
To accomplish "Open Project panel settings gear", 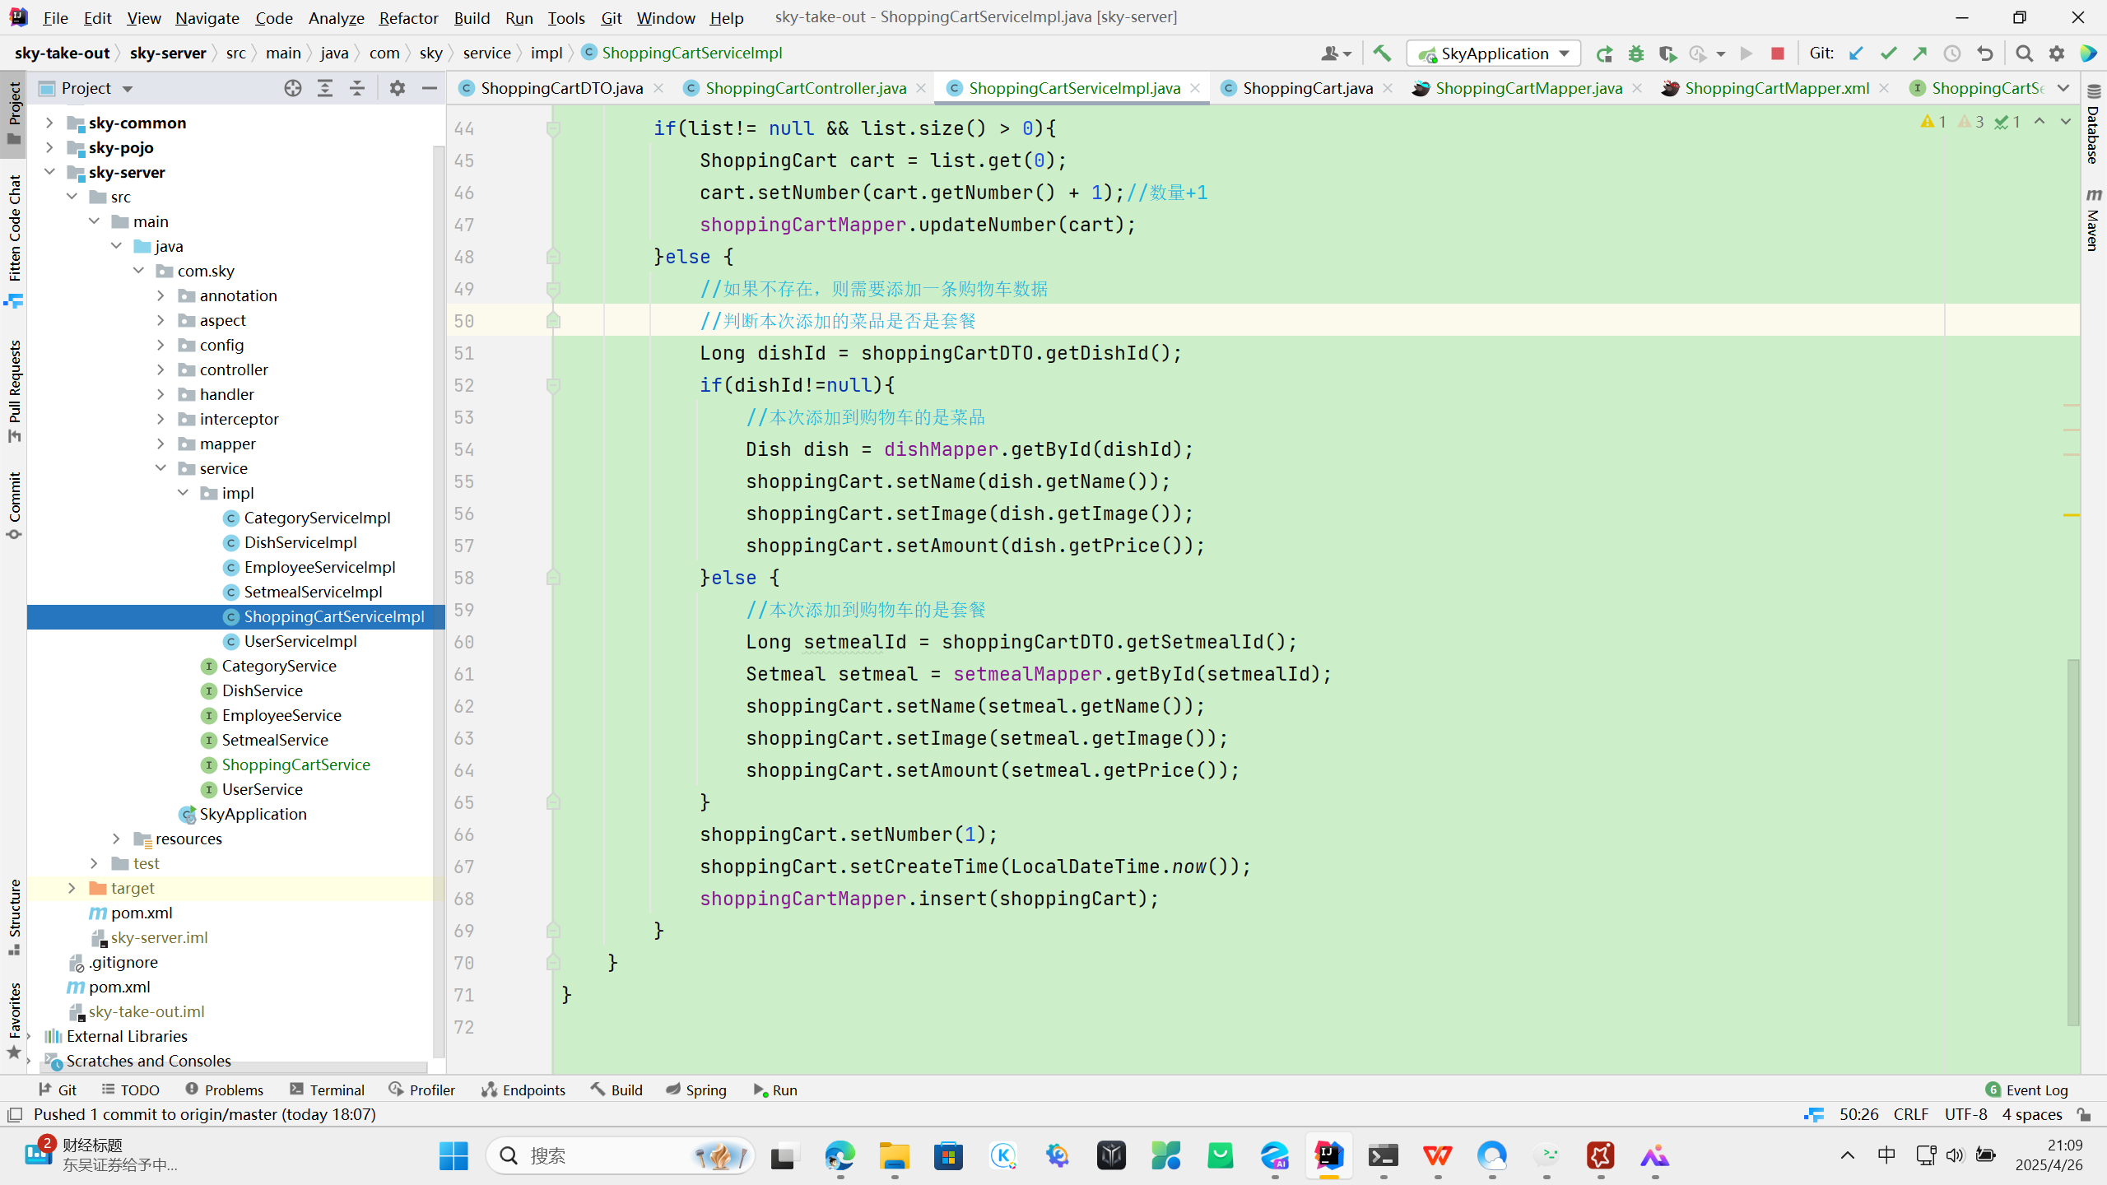I will coord(398,88).
